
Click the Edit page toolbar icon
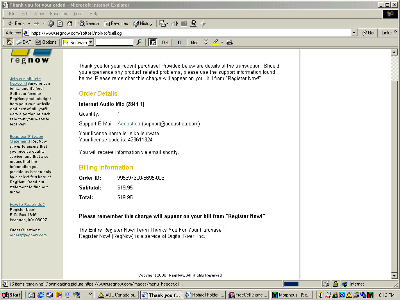point(184,23)
